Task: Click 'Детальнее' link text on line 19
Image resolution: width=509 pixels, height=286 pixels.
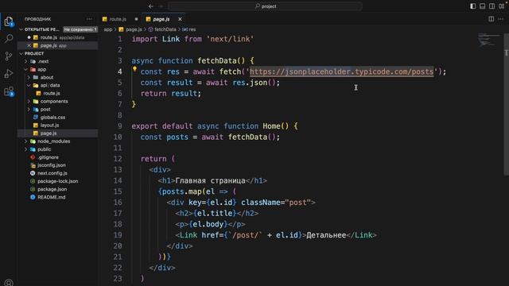Action: (x=326, y=235)
